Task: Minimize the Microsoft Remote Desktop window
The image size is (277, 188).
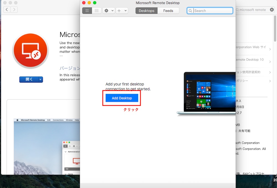Action: 89,3
